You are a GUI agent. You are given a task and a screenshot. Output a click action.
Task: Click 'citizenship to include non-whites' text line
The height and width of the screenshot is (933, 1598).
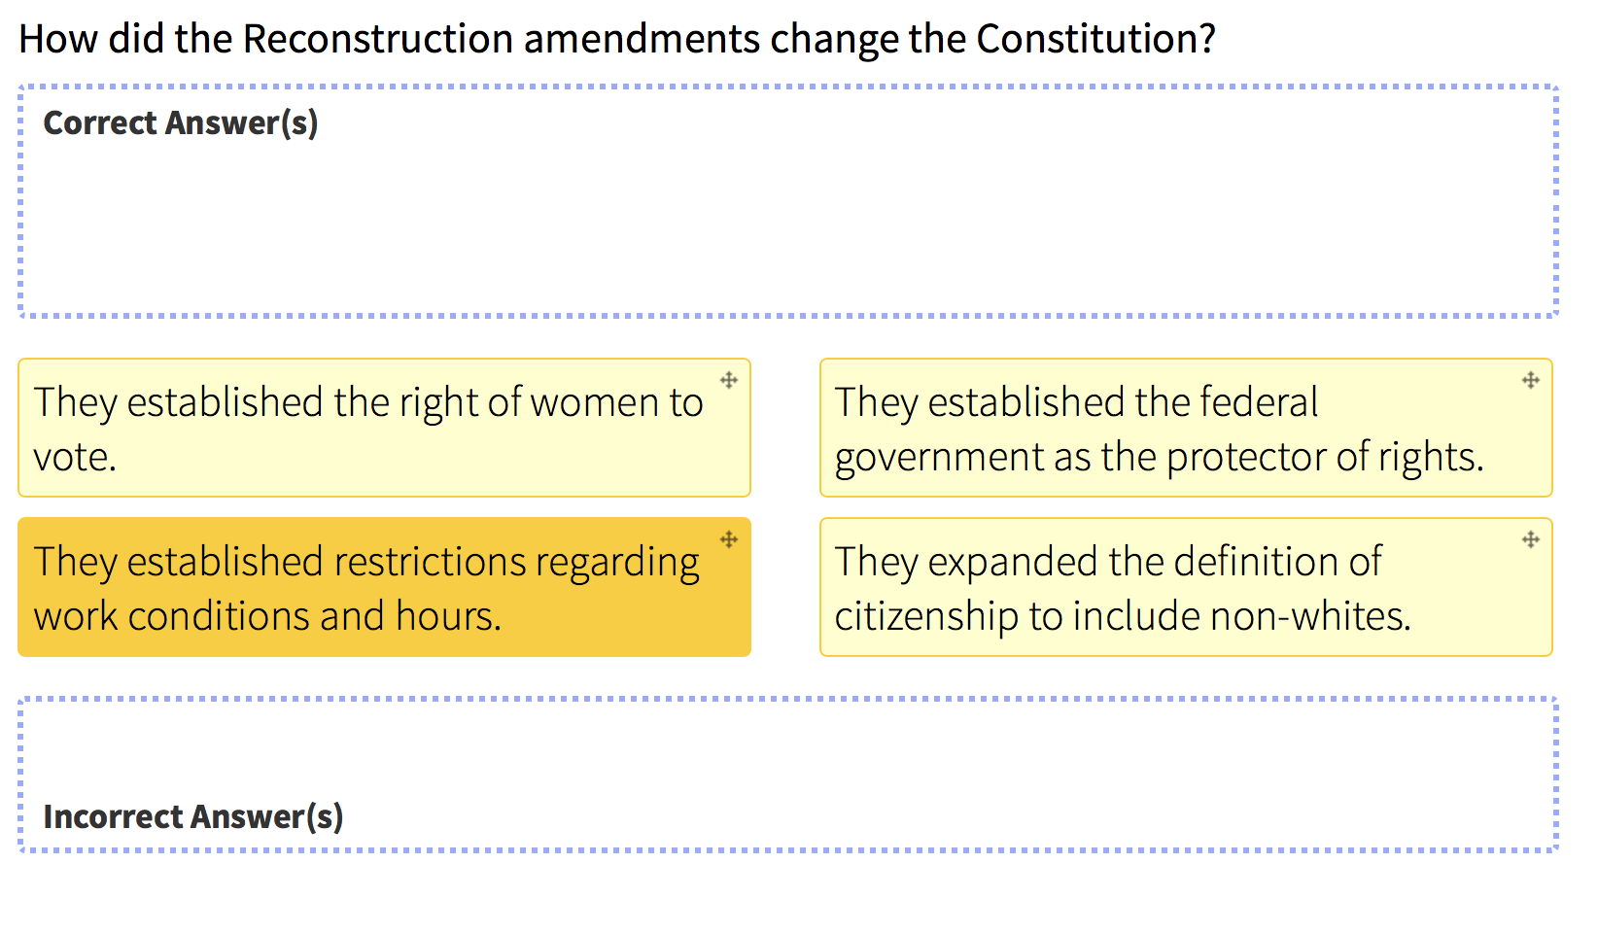click(x=1123, y=616)
